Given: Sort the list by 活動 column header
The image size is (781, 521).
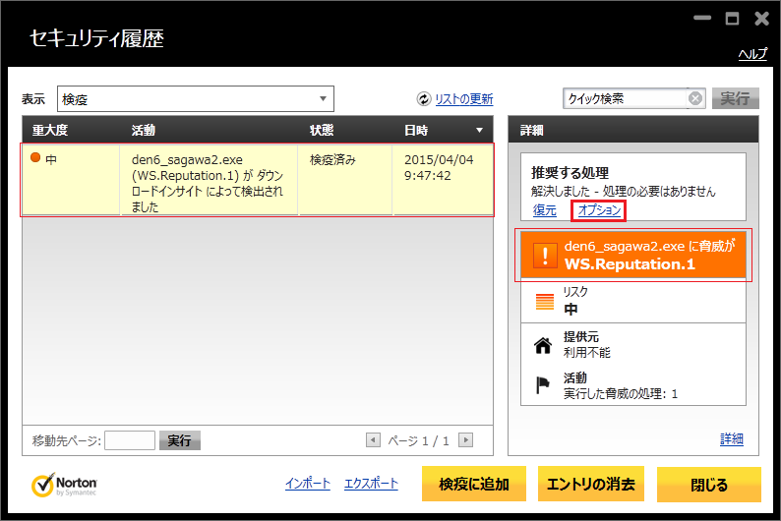Looking at the screenshot, I should pyautogui.click(x=144, y=131).
